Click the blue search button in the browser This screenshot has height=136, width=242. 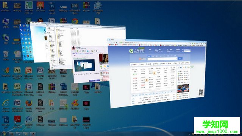coord(180,59)
